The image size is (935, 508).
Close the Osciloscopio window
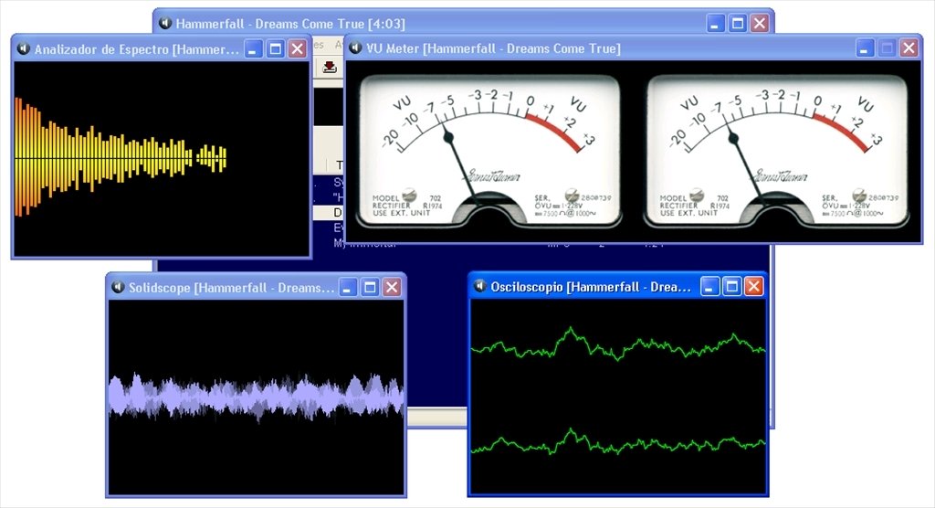click(753, 287)
